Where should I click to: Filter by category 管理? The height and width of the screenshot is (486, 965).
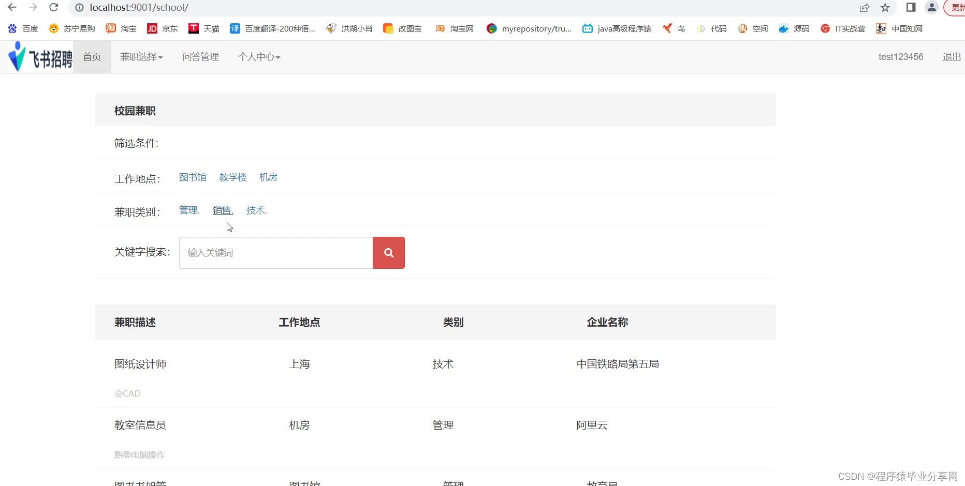189,210
